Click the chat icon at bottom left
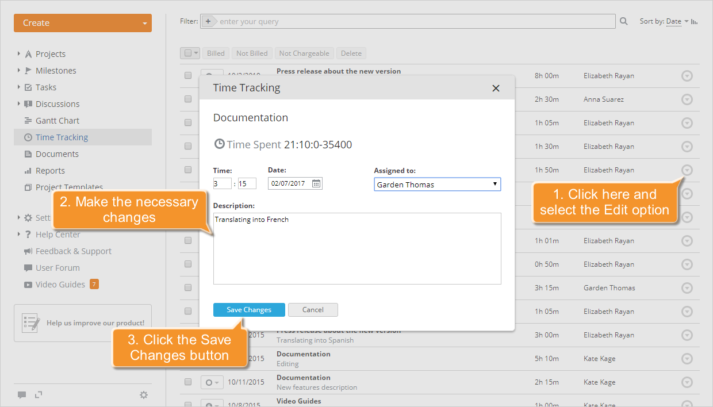Image resolution: width=713 pixels, height=407 pixels. click(x=22, y=395)
